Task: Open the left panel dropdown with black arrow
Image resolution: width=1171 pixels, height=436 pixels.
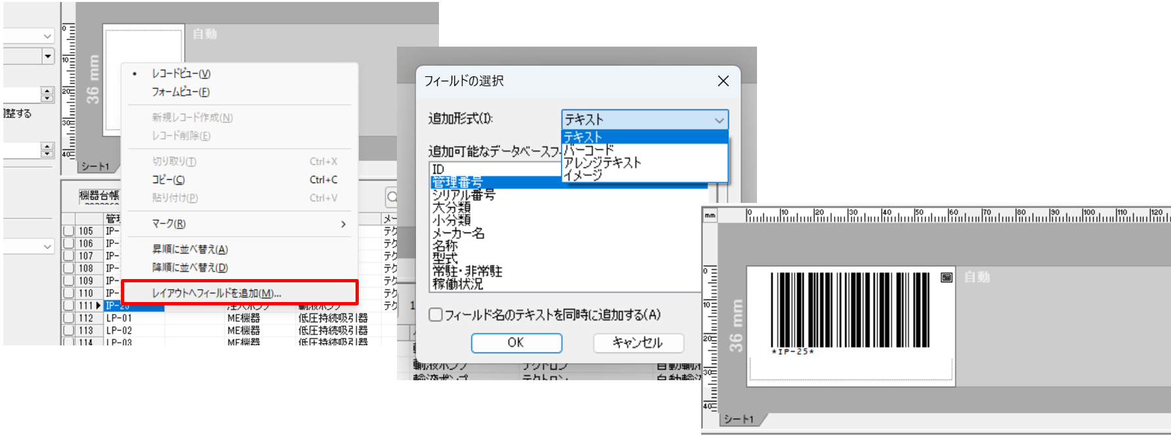Action: pos(47,56)
